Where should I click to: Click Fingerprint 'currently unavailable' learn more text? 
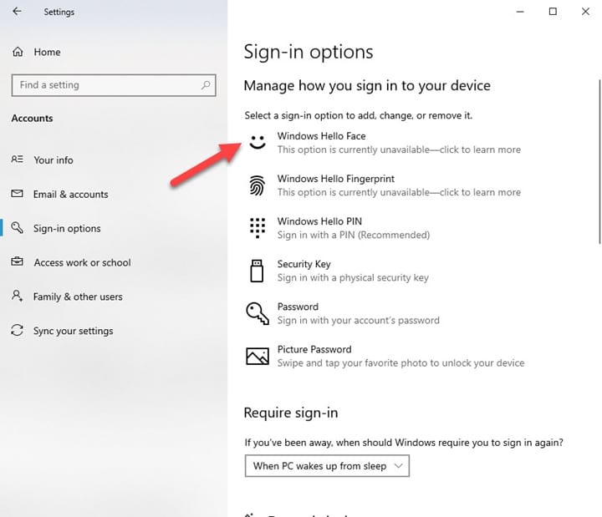400,192
